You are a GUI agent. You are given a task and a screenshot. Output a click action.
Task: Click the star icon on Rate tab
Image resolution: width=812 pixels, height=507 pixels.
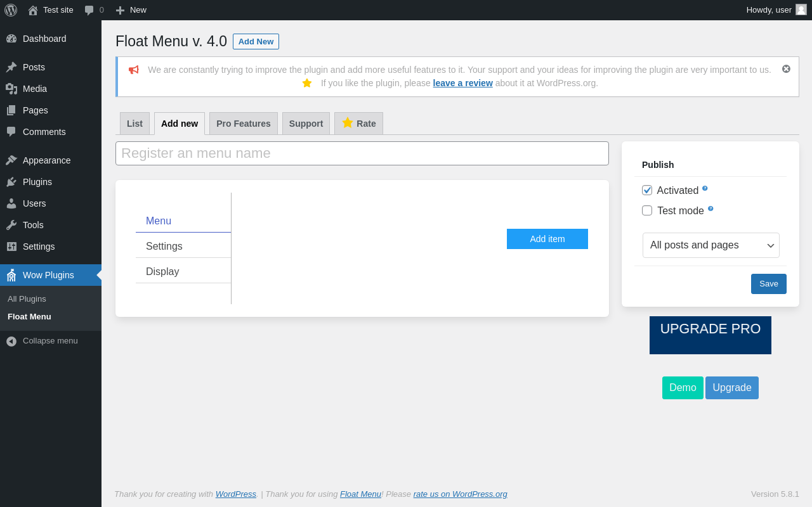(x=348, y=122)
